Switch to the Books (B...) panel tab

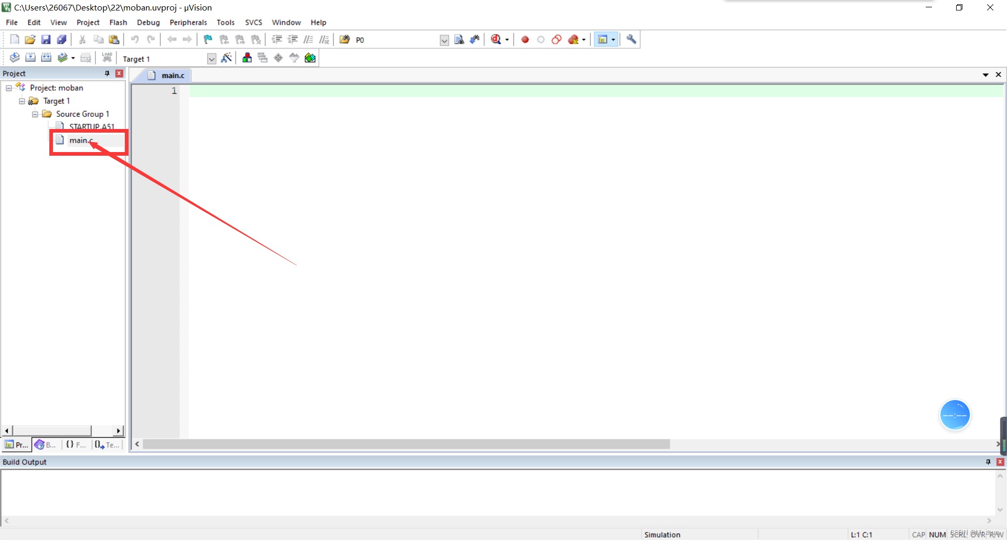(x=46, y=445)
